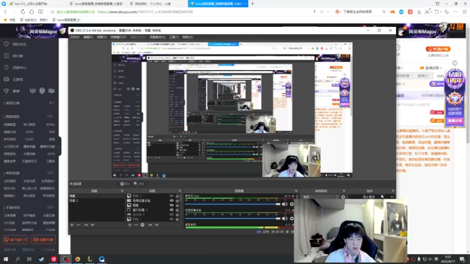Open settings gear for 视频采集设备 mixer channel

[291, 218]
